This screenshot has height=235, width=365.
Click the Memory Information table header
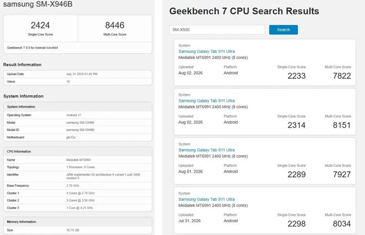click(x=78, y=222)
